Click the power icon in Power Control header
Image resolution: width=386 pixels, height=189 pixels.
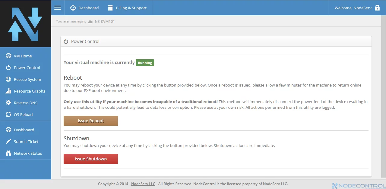66,41
